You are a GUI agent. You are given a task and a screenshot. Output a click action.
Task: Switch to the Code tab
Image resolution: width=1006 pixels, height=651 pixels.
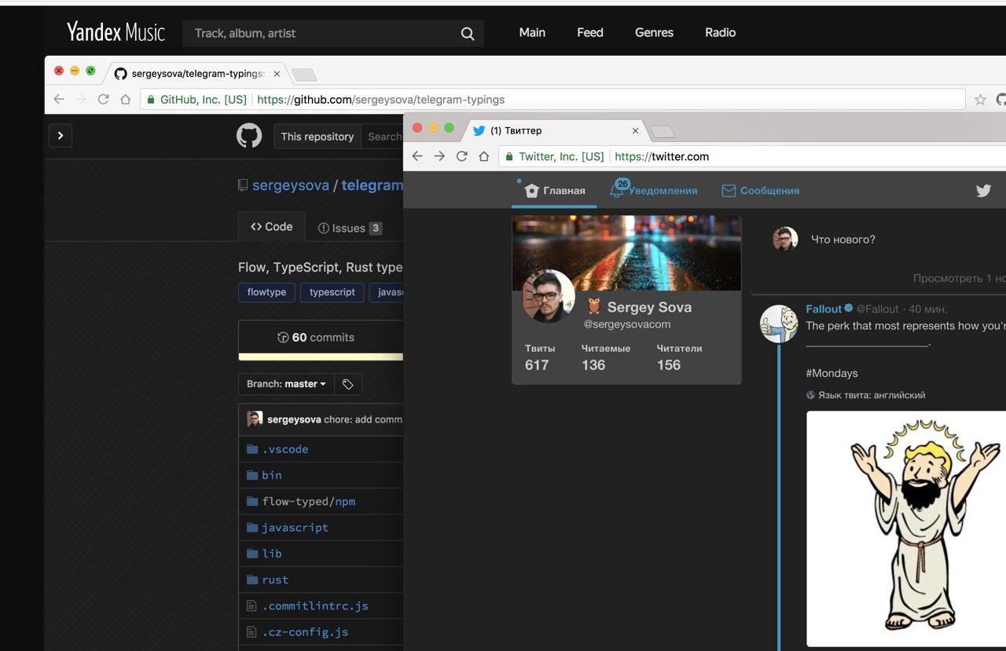(271, 226)
